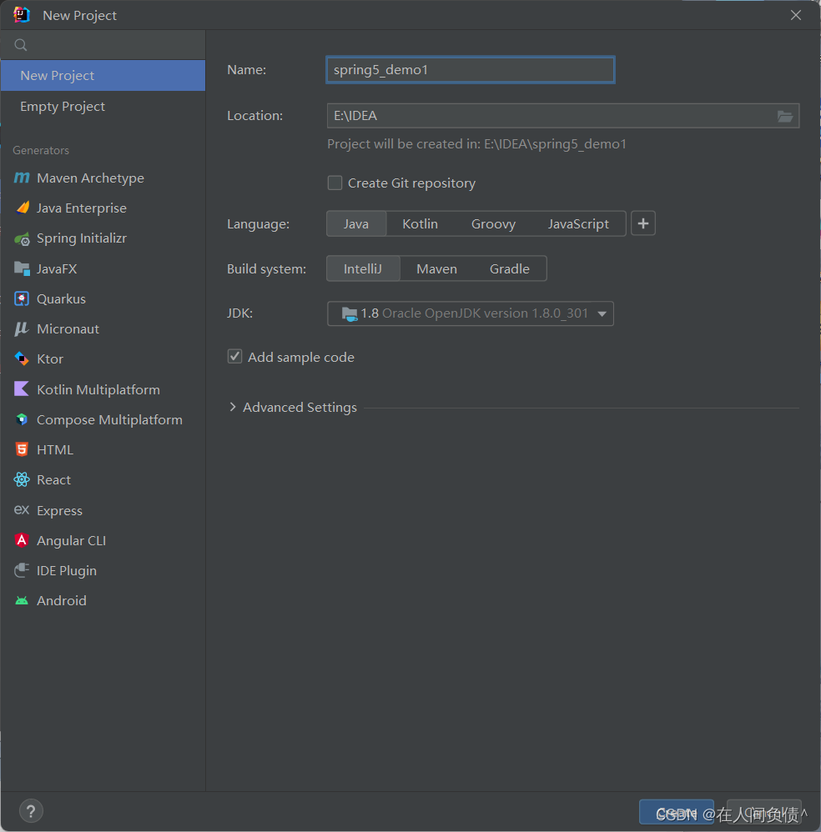Click the JavaFX folder icon
The height and width of the screenshot is (832, 821).
pyautogui.click(x=22, y=268)
